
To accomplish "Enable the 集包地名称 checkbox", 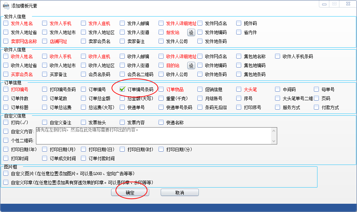I will tap(238, 56).
